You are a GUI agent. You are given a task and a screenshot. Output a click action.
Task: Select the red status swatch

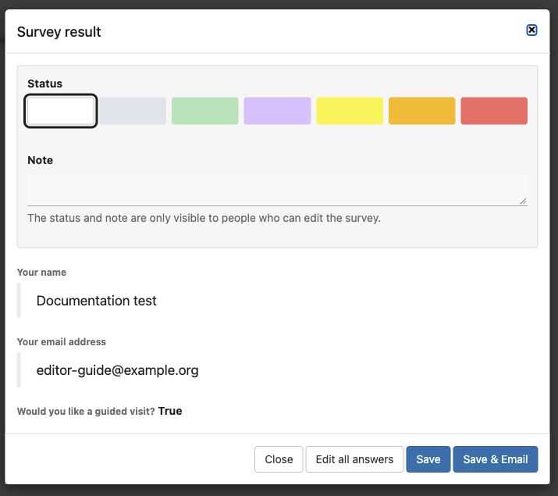(x=494, y=111)
